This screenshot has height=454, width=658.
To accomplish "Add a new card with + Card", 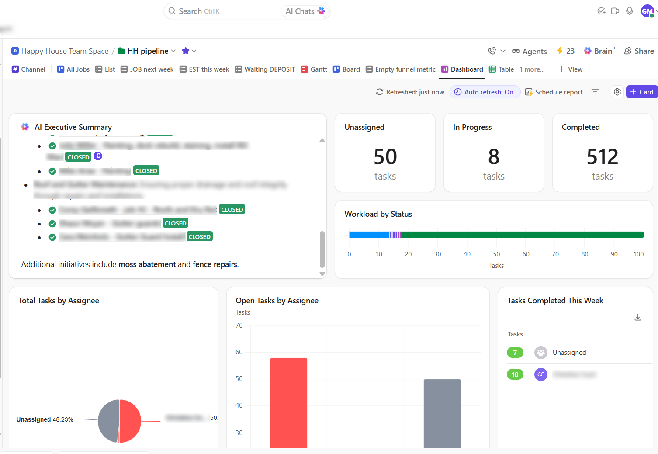I will click(x=642, y=92).
